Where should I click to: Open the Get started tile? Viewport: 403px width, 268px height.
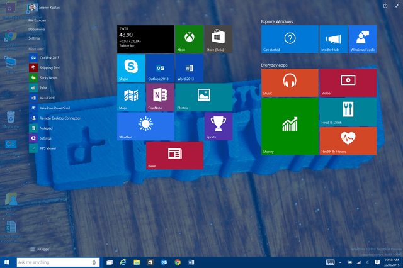[x=290, y=39]
